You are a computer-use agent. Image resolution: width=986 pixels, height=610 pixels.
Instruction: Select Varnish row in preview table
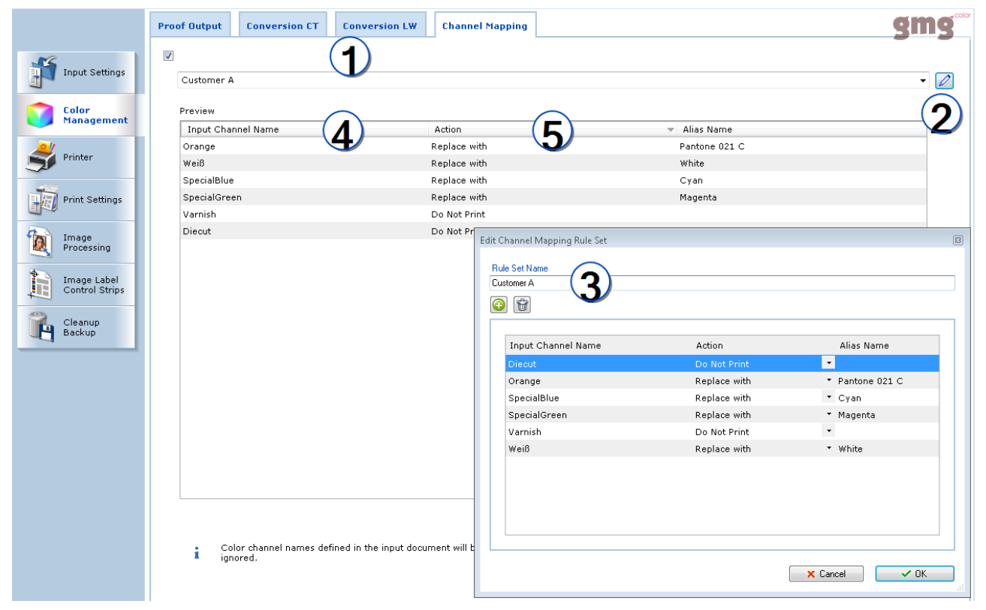click(553, 214)
